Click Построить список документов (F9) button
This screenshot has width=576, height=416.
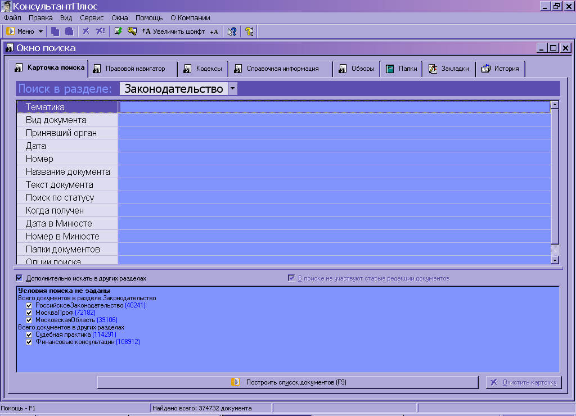(288, 382)
